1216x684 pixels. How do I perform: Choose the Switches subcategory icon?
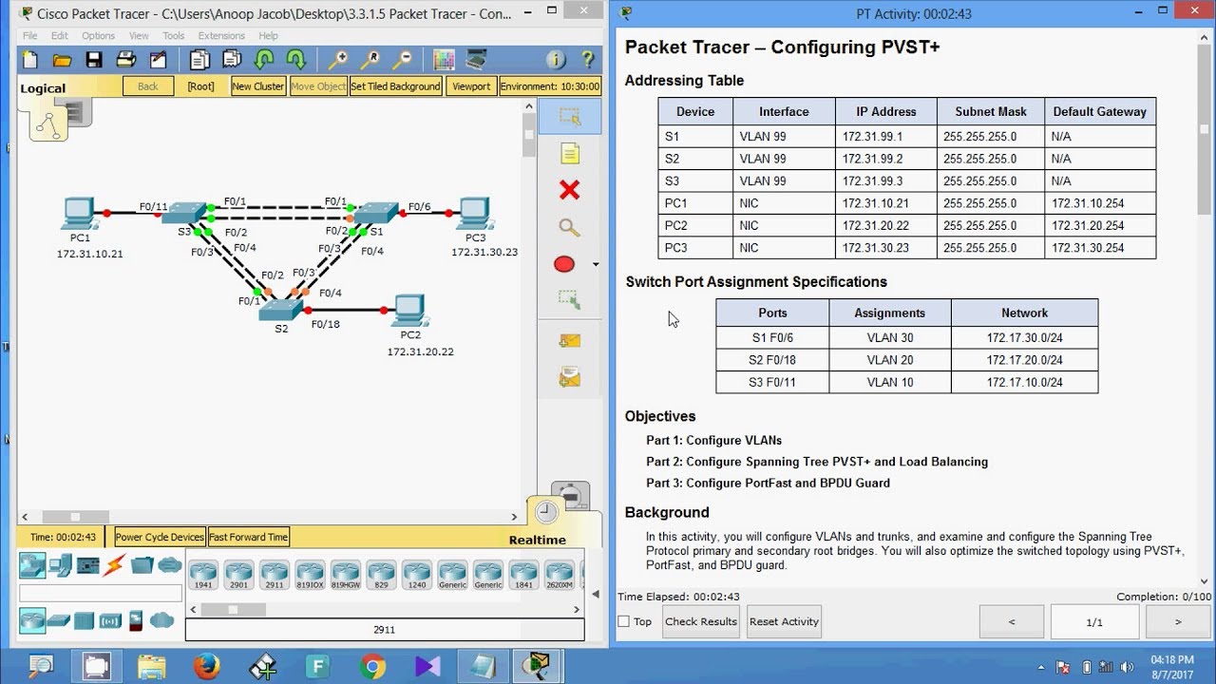60,620
